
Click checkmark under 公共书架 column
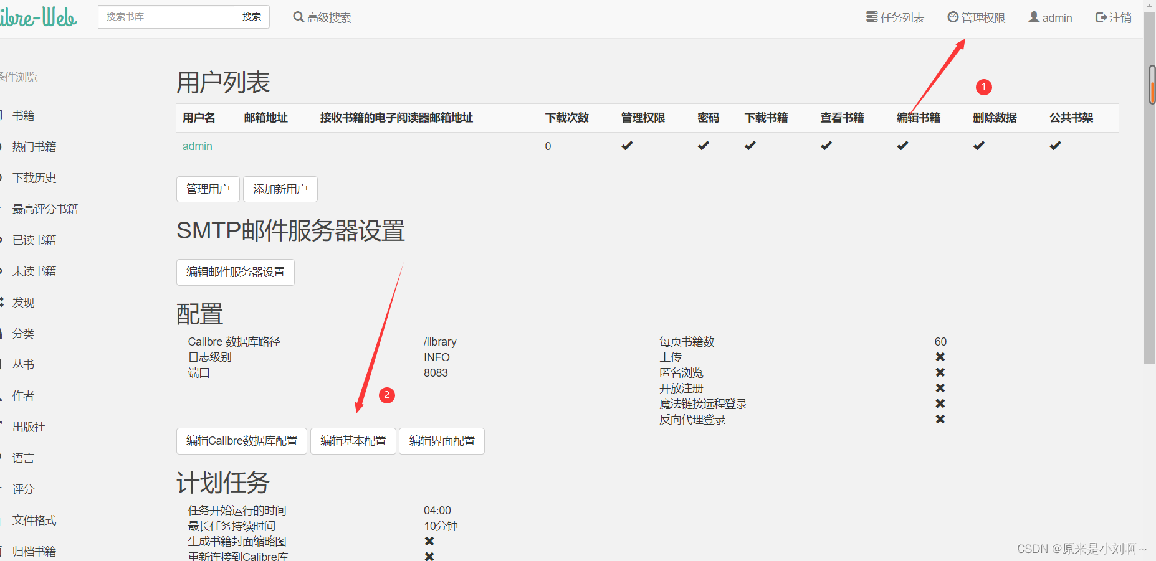click(x=1056, y=146)
